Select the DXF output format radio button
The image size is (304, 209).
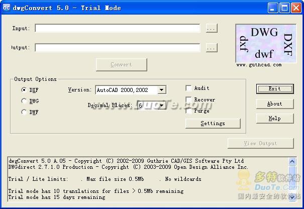(24, 90)
